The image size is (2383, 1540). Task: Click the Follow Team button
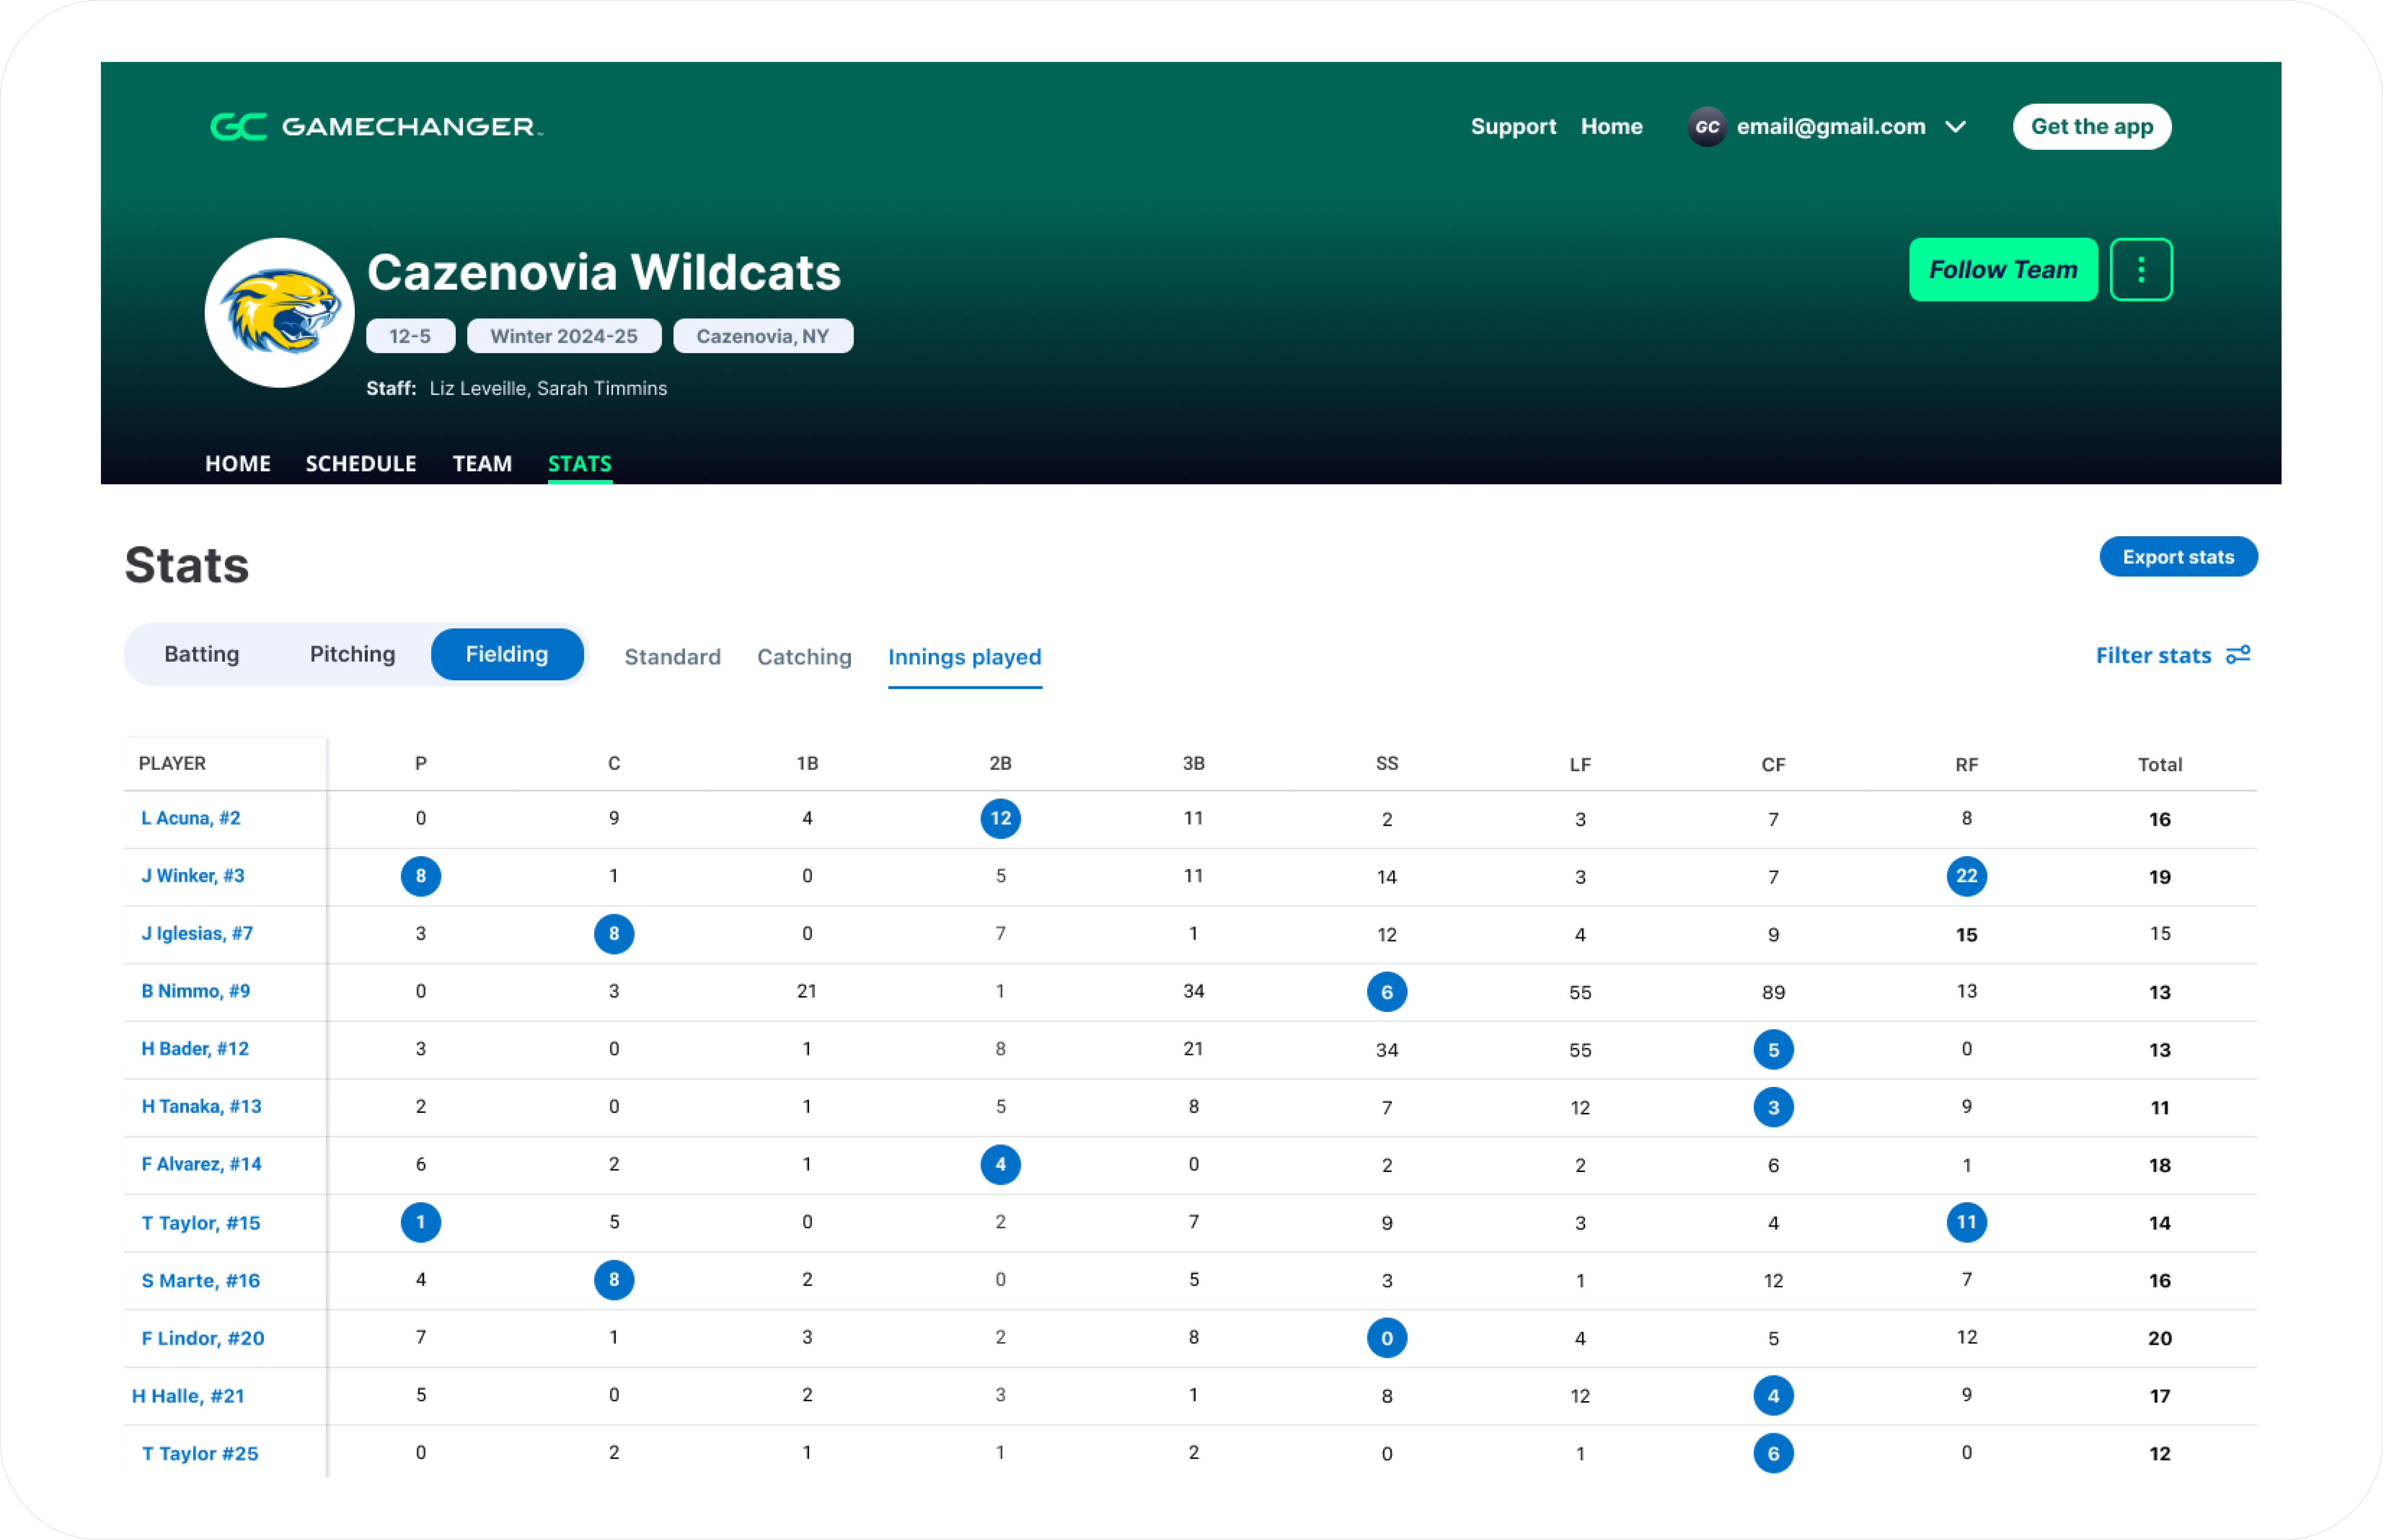pos(2003,269)
